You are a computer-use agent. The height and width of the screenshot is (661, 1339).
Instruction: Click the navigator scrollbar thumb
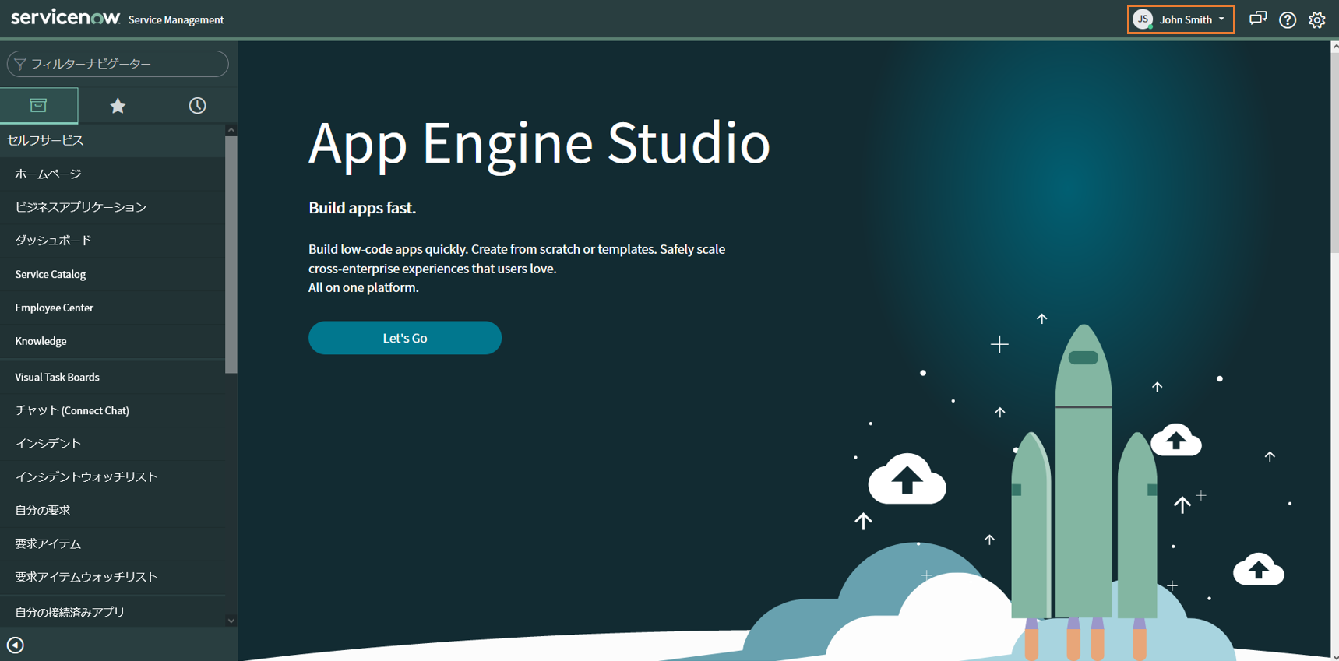[231, 255]
